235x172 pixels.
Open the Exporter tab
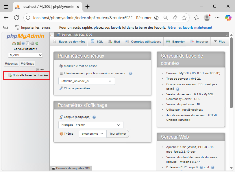coord(175,41)
